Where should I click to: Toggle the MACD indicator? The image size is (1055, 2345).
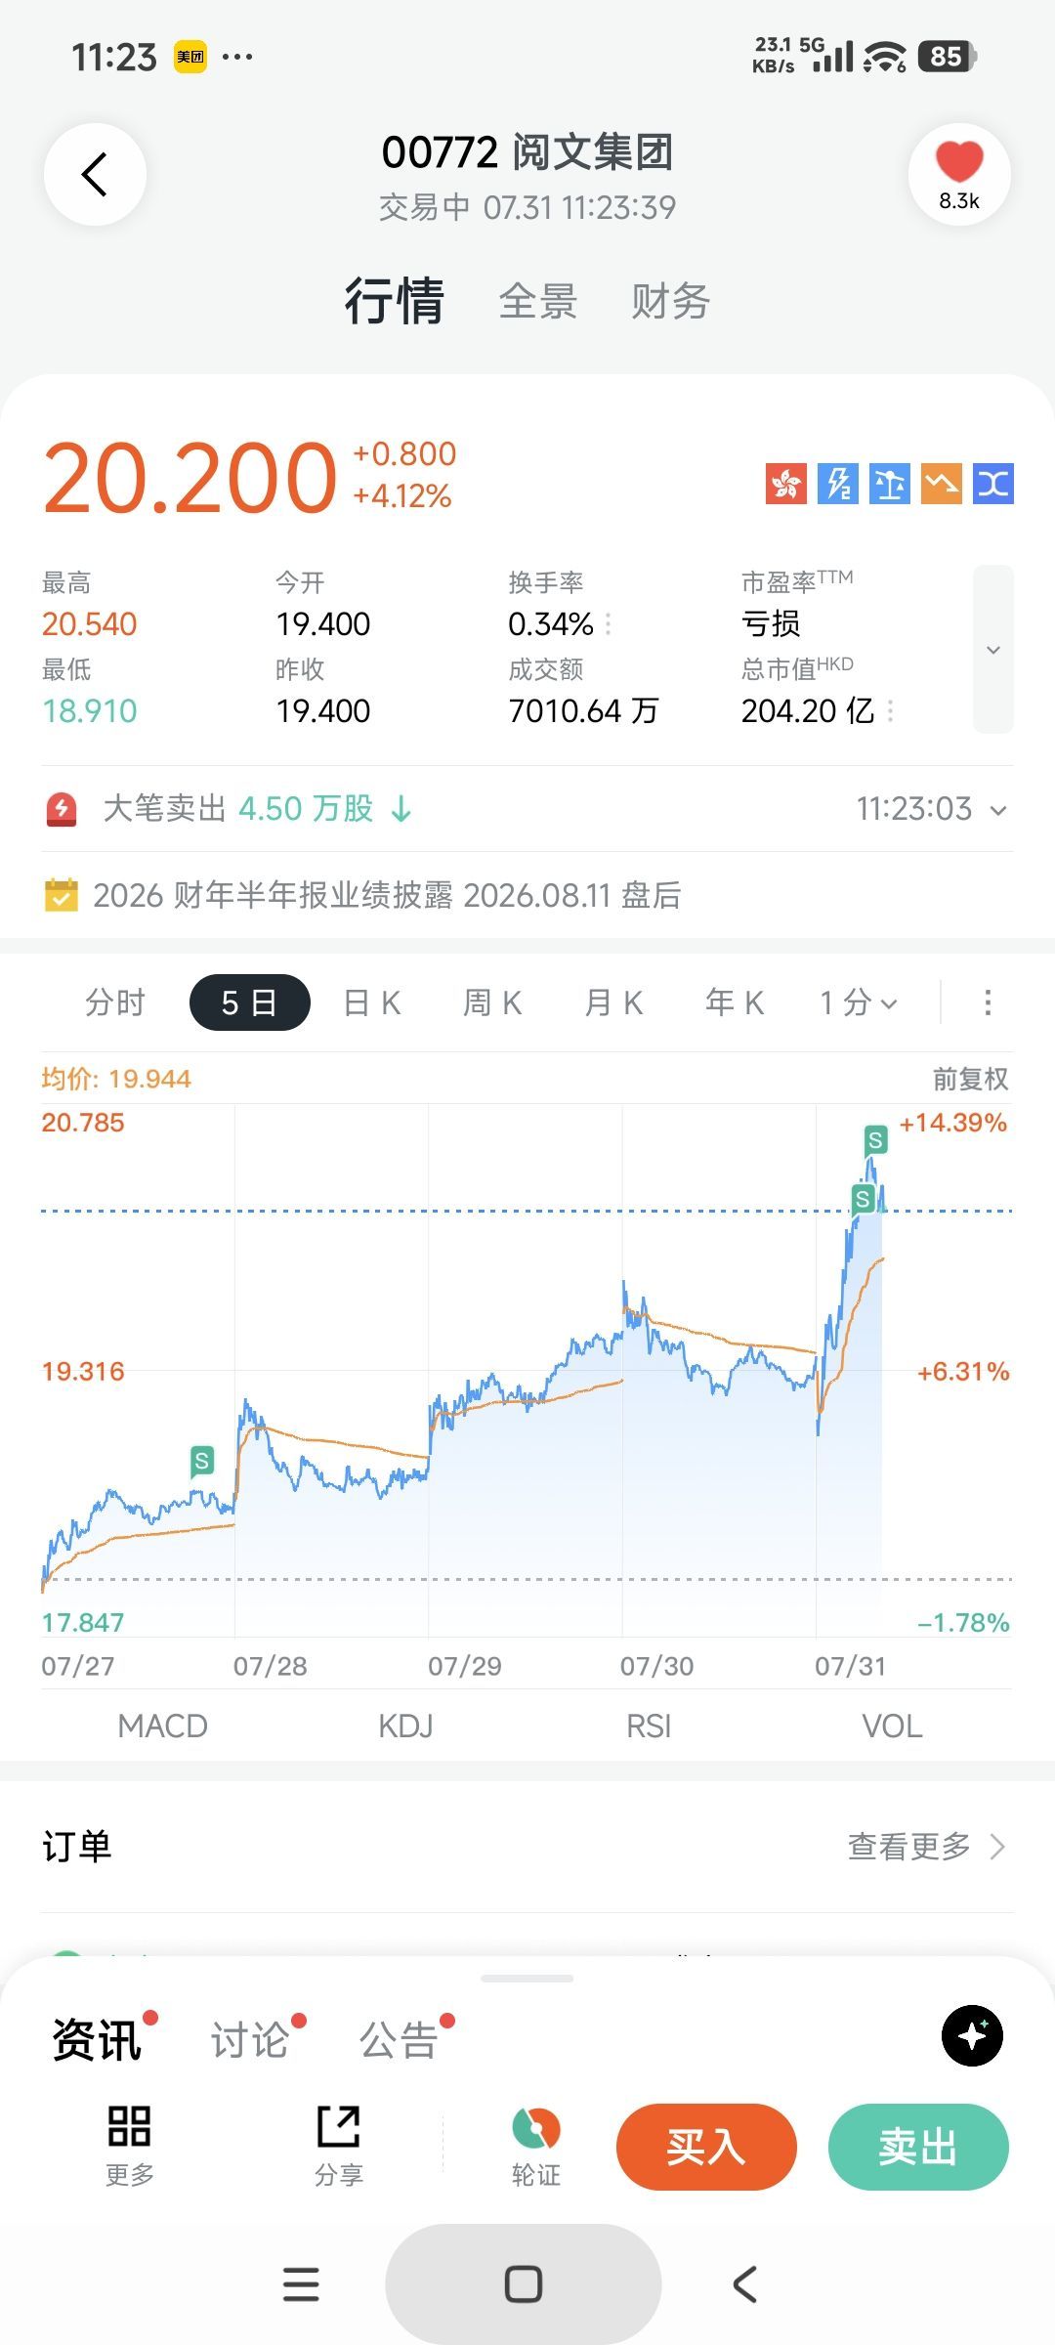pyautogui.click(x=162, y=1727)
